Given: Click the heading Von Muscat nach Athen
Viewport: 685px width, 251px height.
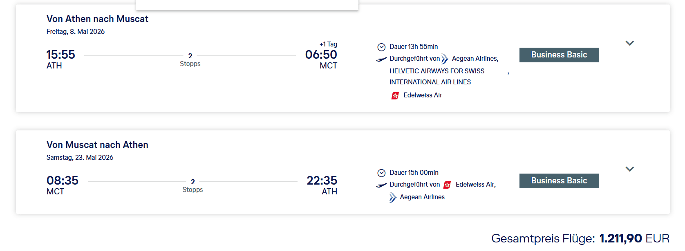Looking at the screenshot, I should pos(97,145).
